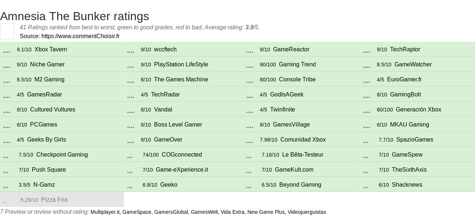Viewport: 475px width, 216px height.
Task: Open the Videojuerguistas review link
Action: tap(307, 212)
